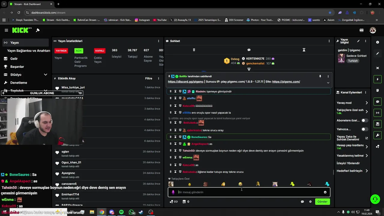Open Yayın İstatistikleri three-dot menu

click(x=159, y=41)
